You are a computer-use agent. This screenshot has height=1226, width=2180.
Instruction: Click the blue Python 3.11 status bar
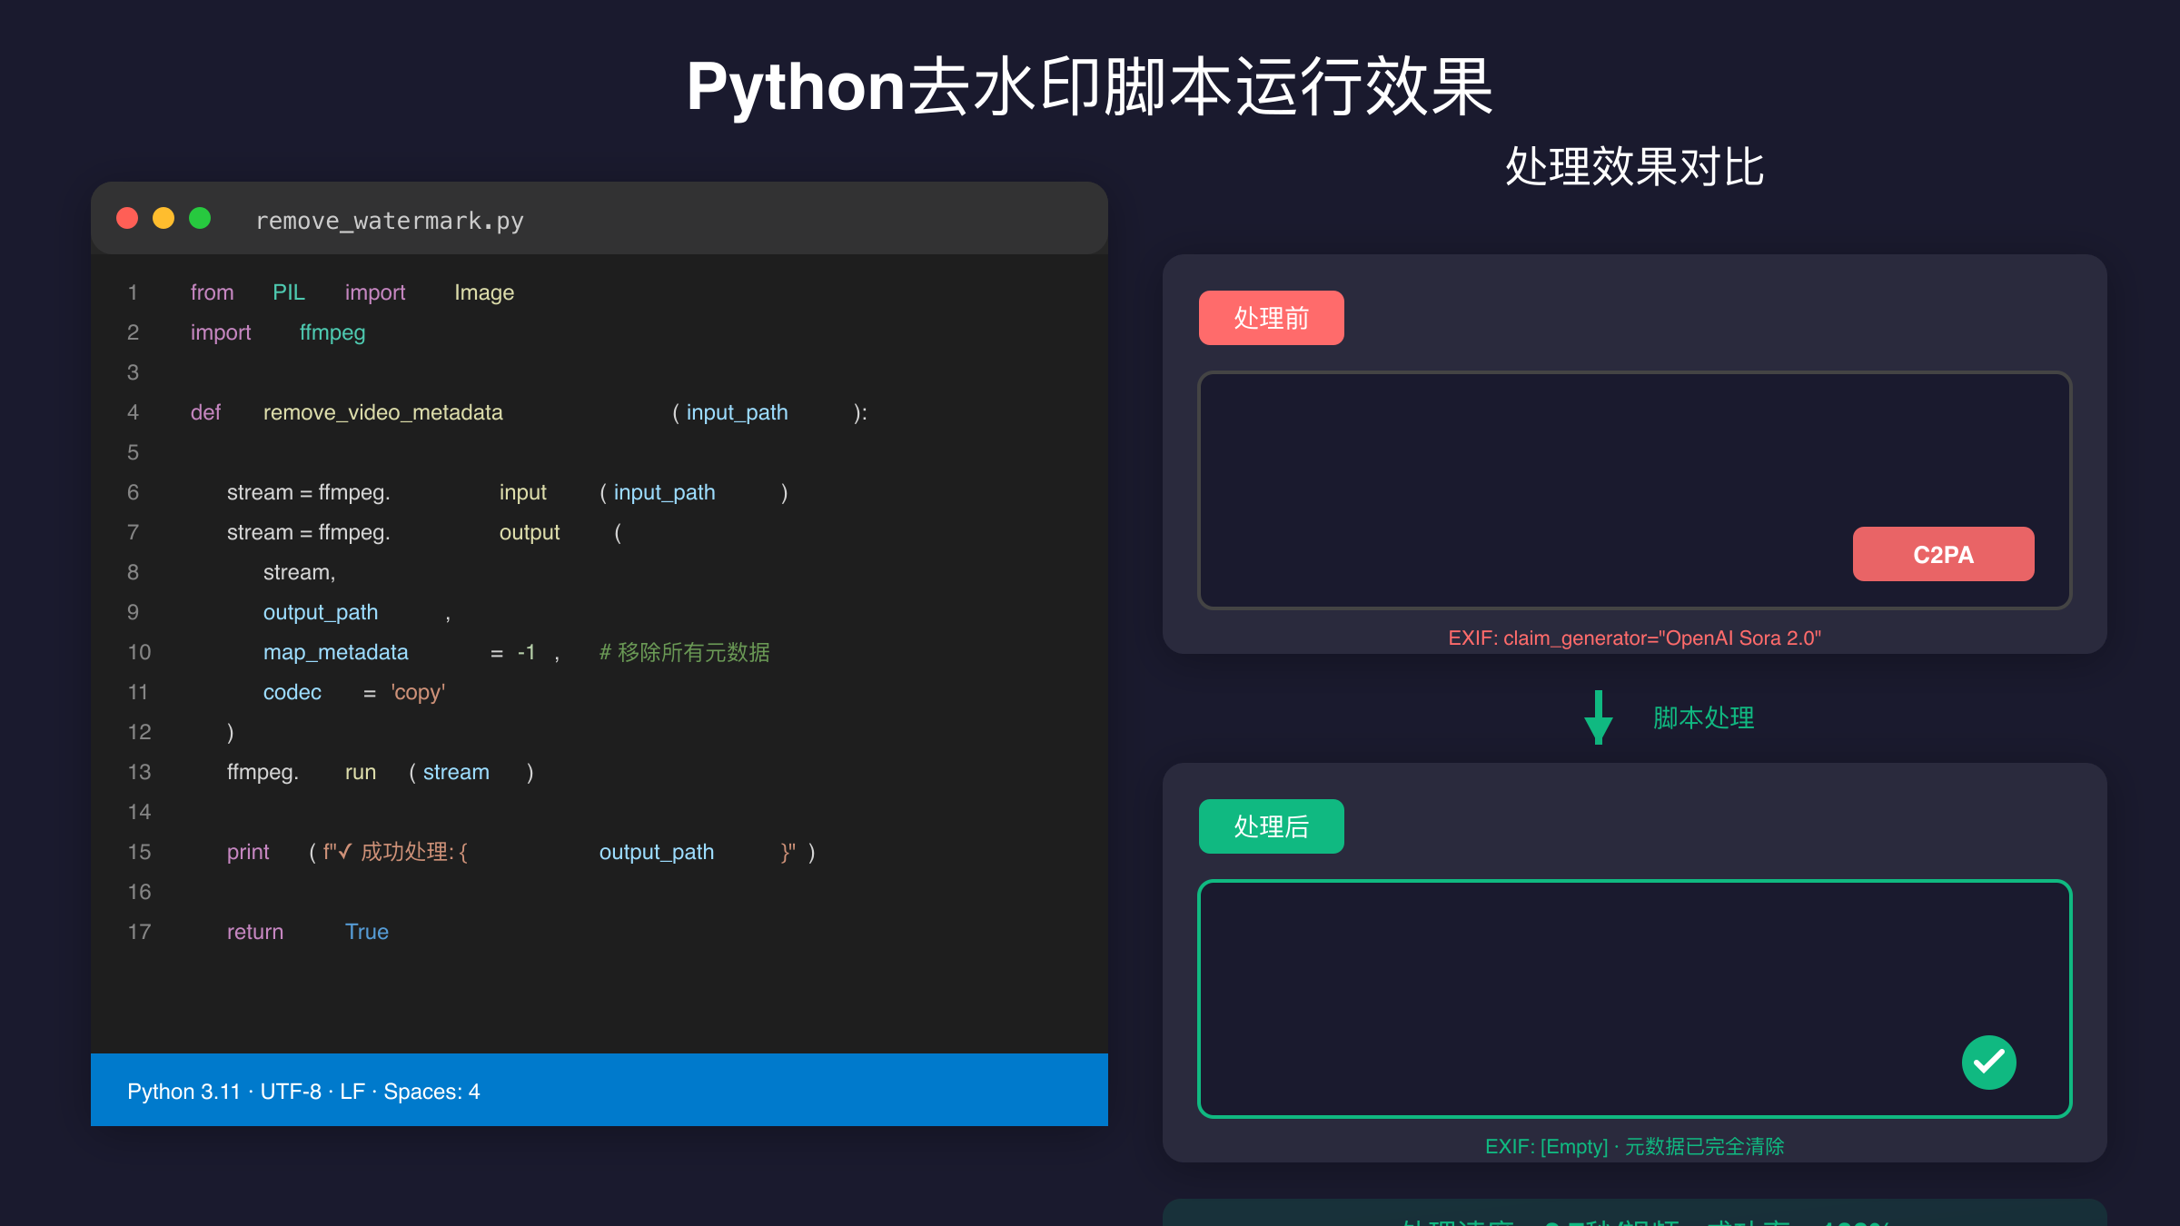tap(599, 1090)
